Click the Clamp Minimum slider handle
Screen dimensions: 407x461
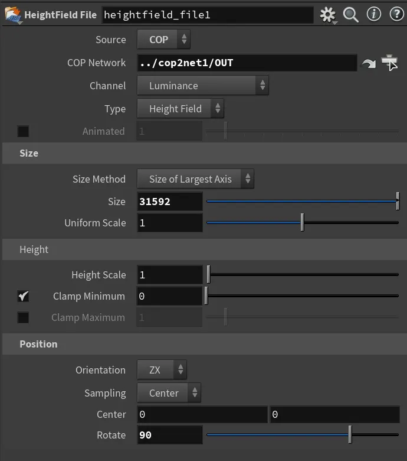(x=206, y=296)
